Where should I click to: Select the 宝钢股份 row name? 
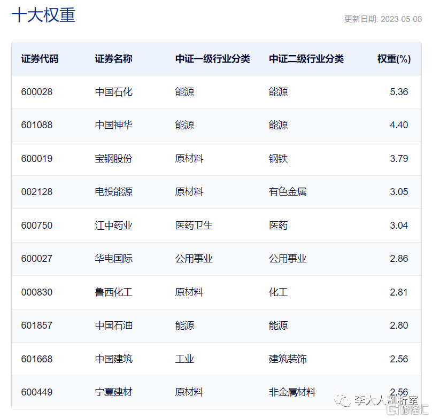coord(113,158)
